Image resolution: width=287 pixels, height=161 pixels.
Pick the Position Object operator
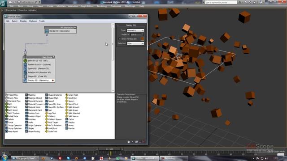[x=33, y=116]
